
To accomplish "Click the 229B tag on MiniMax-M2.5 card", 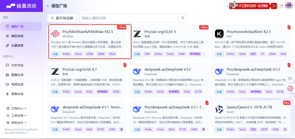I will pos(90,54).
